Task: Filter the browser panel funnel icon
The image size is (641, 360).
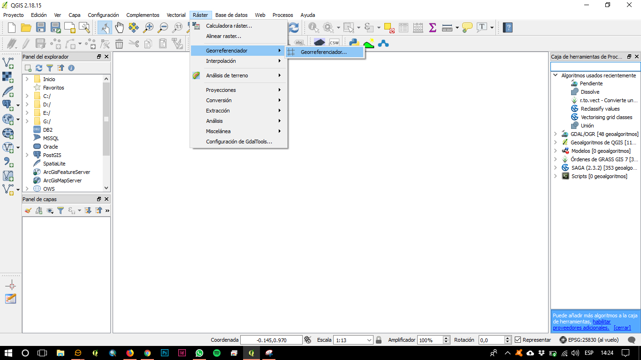Action: click(50, 68)
